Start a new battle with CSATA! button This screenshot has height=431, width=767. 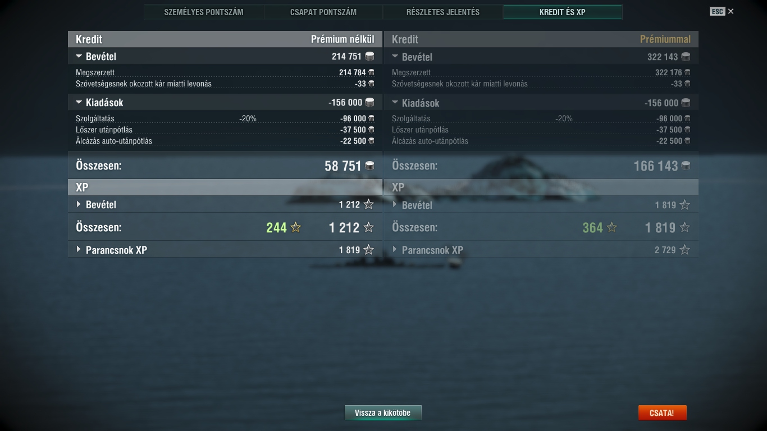coord(662,412)
